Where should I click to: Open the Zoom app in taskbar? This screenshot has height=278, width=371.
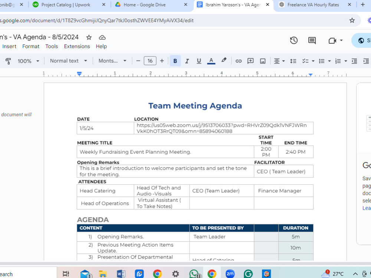click(x=230, y=274)
